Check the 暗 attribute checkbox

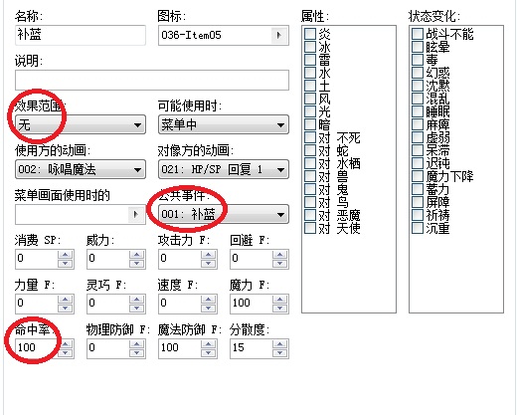pos(310,124)
